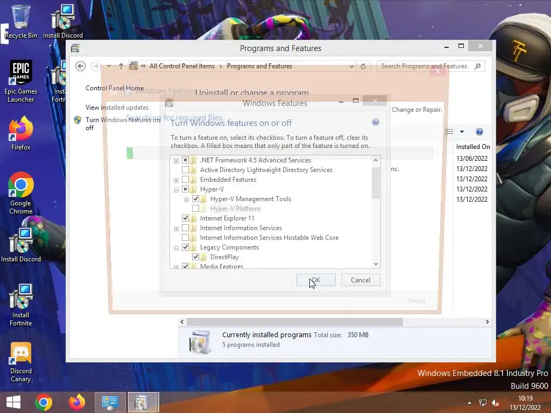Uncheck Internet Explorer 11

click(185, 218)
